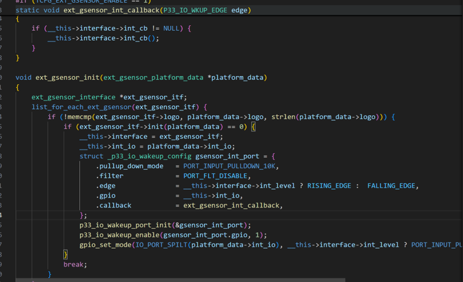Viewport: 463px width, 282px height.
Task: Click the closing }; of the struct initializer
Action: (x=84, y=215)
